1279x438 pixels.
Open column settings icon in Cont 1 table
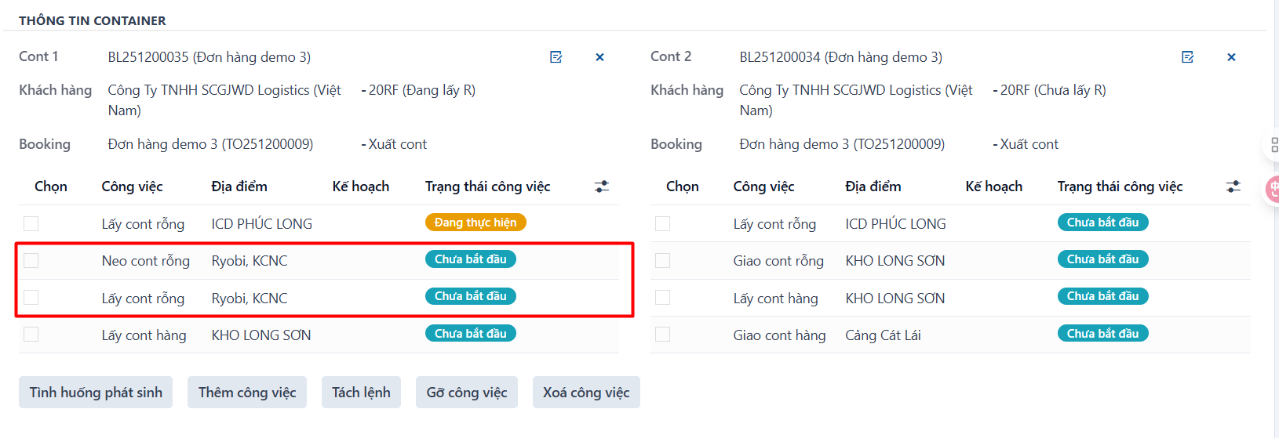click(x=602, y=186)
